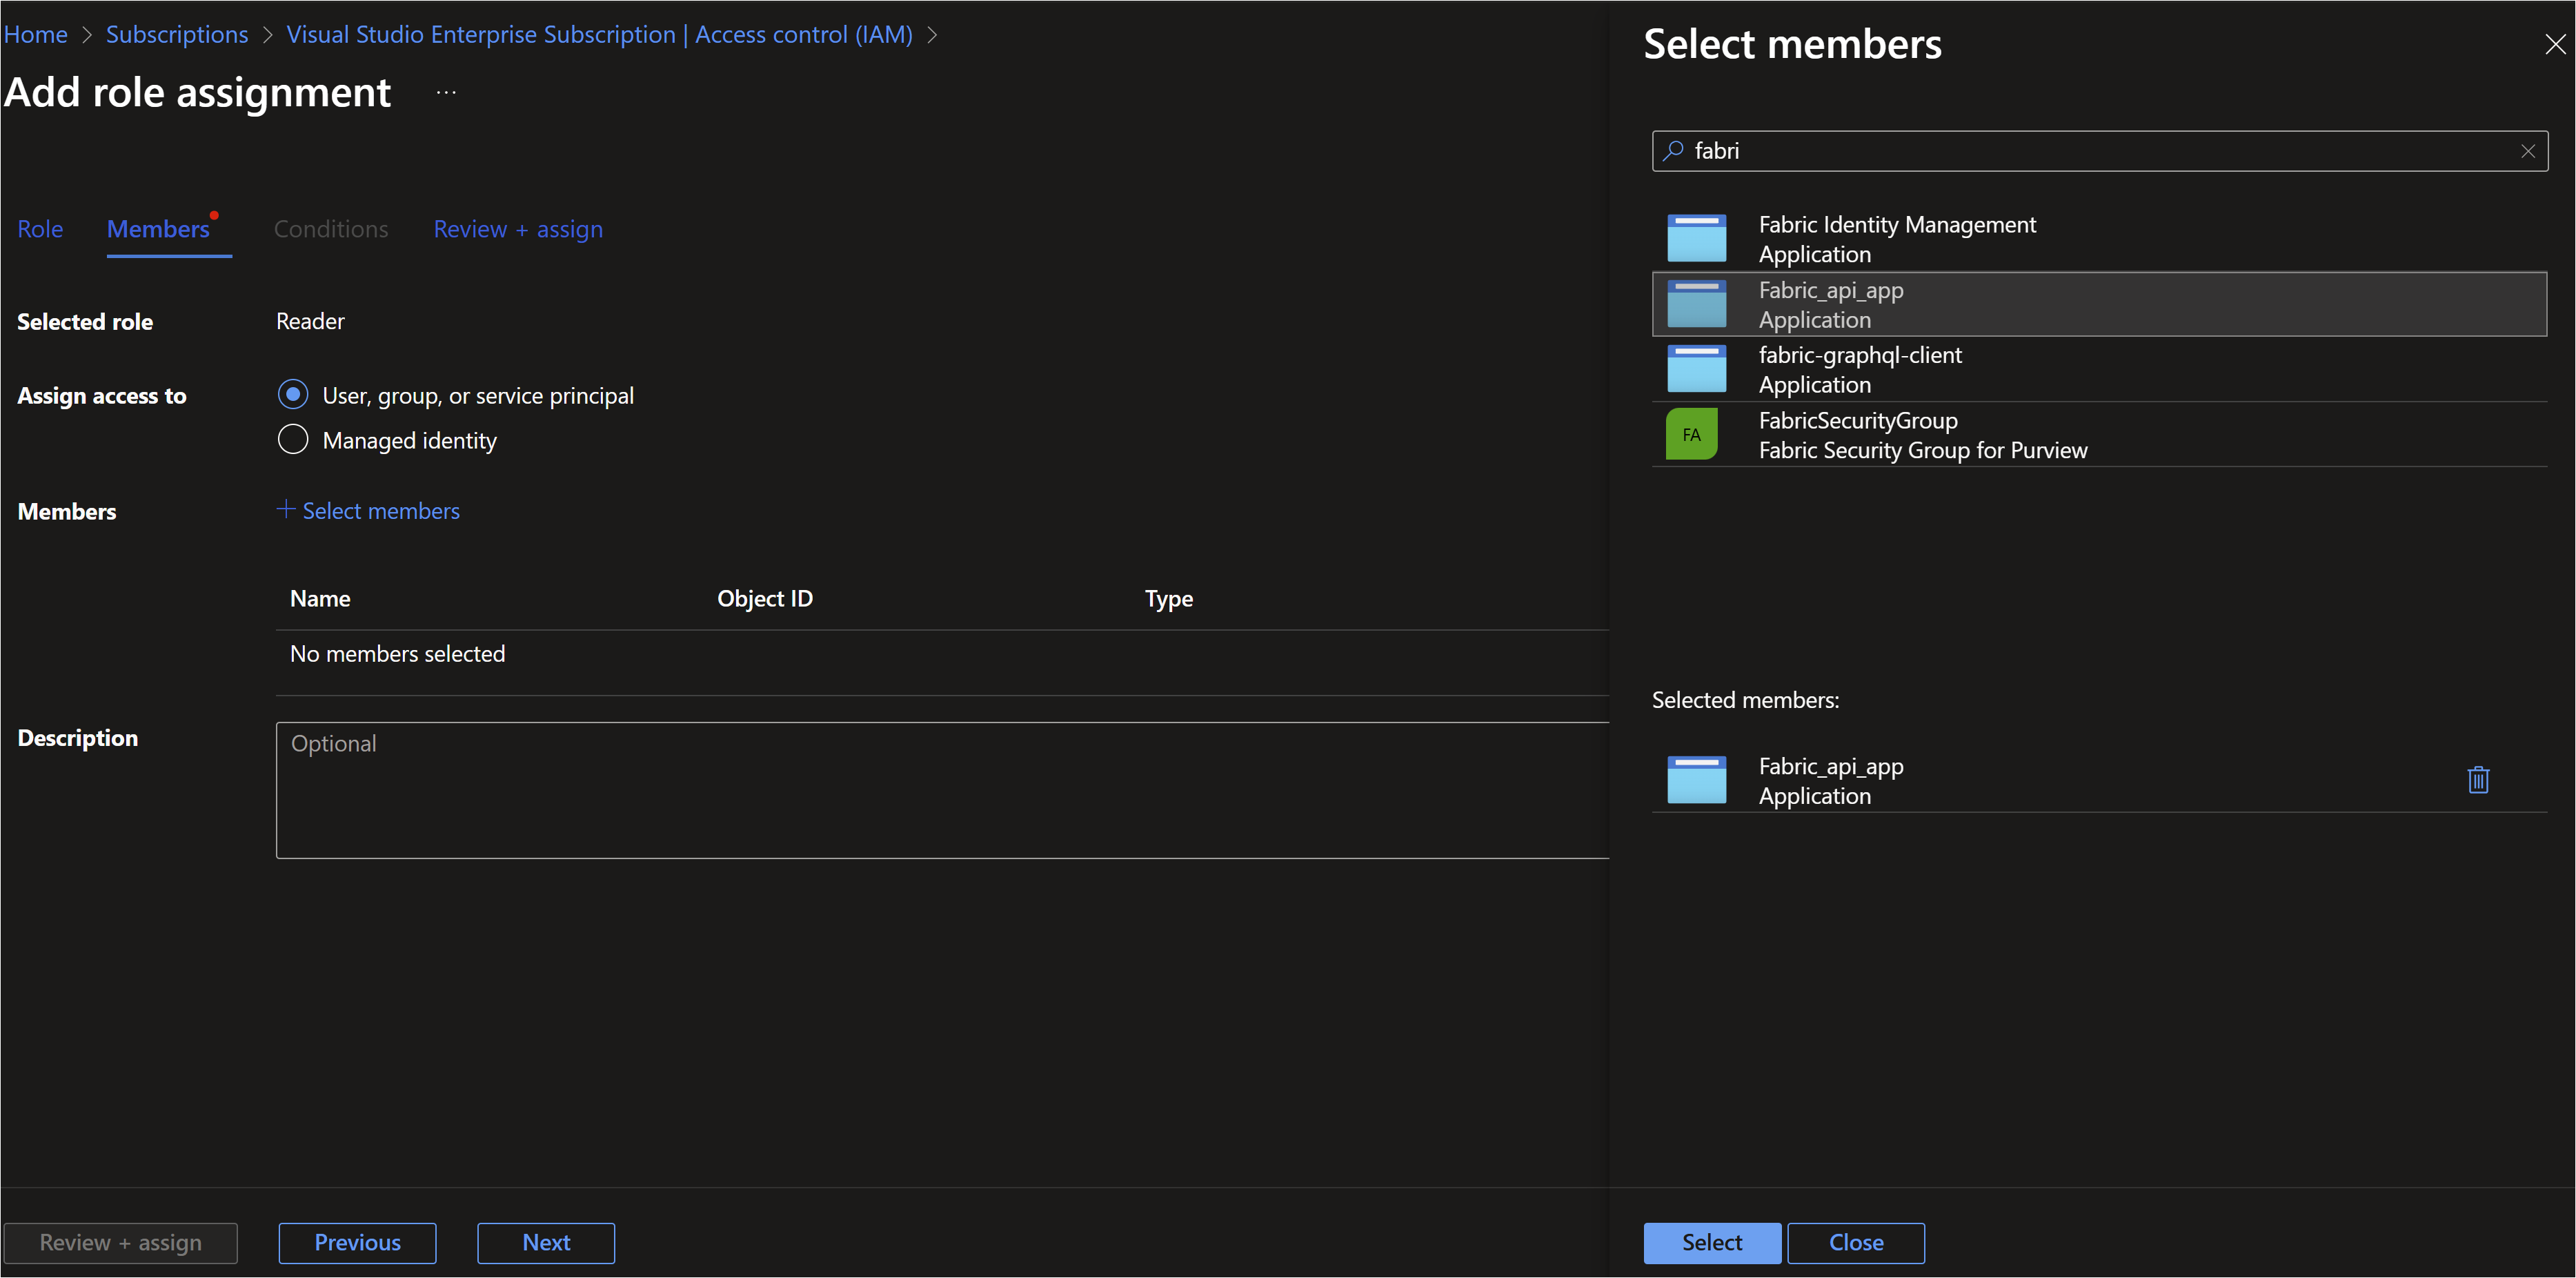Image resolution: width=2576 pixels, height=1278 pixels.
Task: Go to Home breadcrumb
Action: point(36,34)
